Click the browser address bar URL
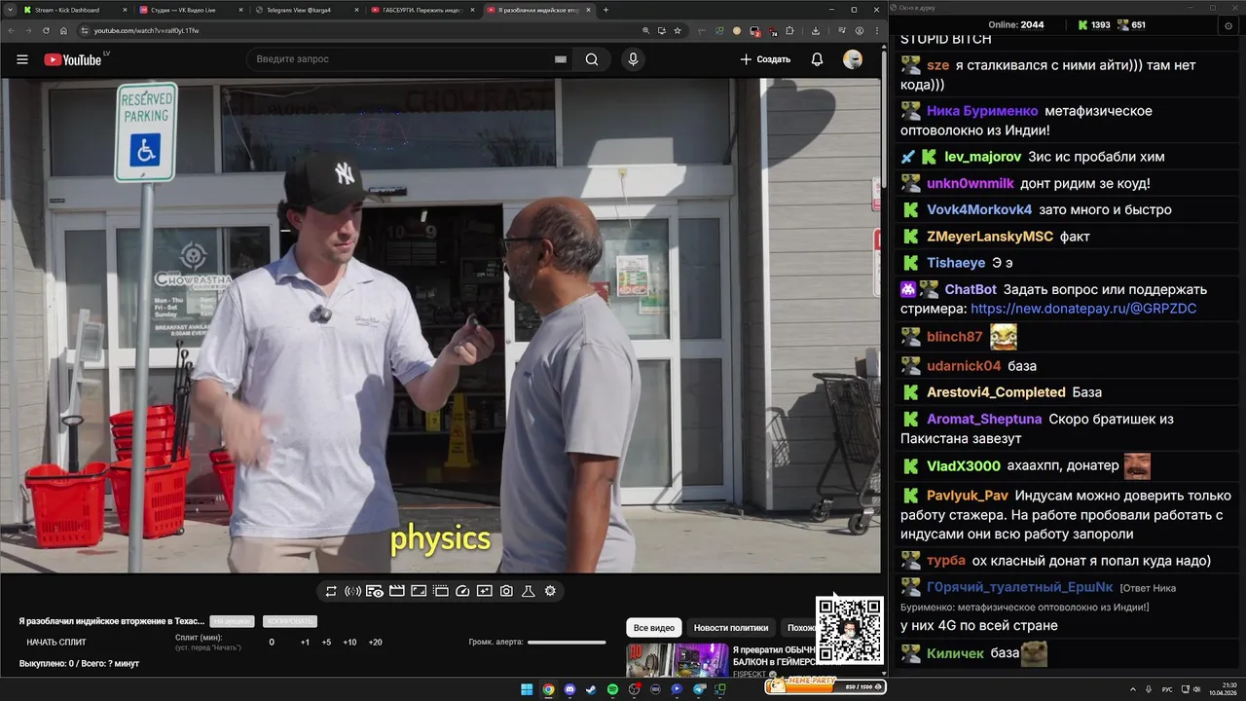Screen dimensions: 1246x701 [146, 30]
